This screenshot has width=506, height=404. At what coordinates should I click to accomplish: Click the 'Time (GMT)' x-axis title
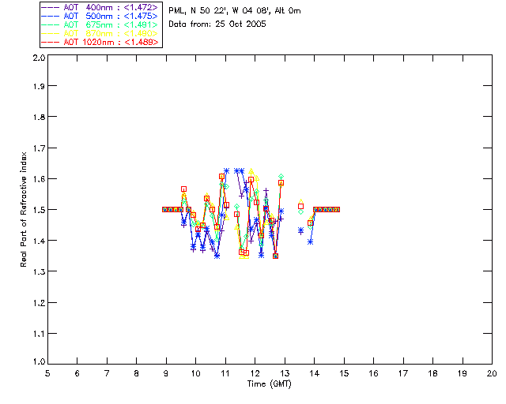(x=269, y=384)
